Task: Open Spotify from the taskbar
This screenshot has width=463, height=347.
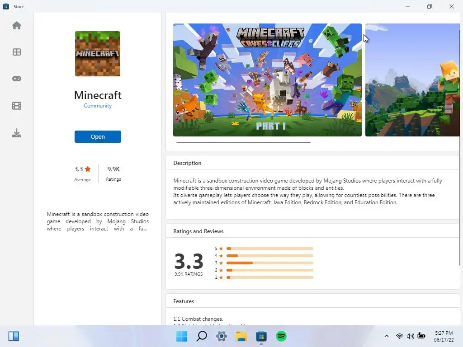Action: tap(281, 336)
